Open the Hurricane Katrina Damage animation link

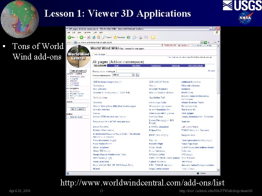[x=198, y=165]
